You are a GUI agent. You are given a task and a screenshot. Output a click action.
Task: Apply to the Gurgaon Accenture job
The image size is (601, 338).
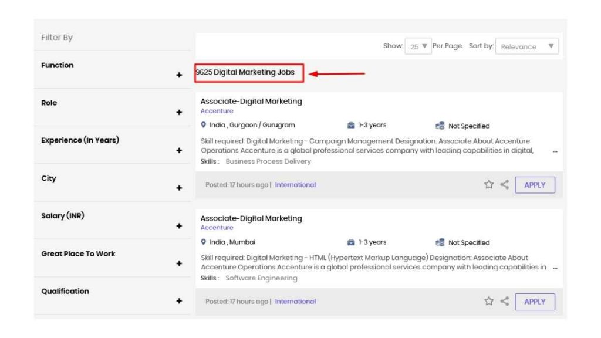[x=535, y=185]
